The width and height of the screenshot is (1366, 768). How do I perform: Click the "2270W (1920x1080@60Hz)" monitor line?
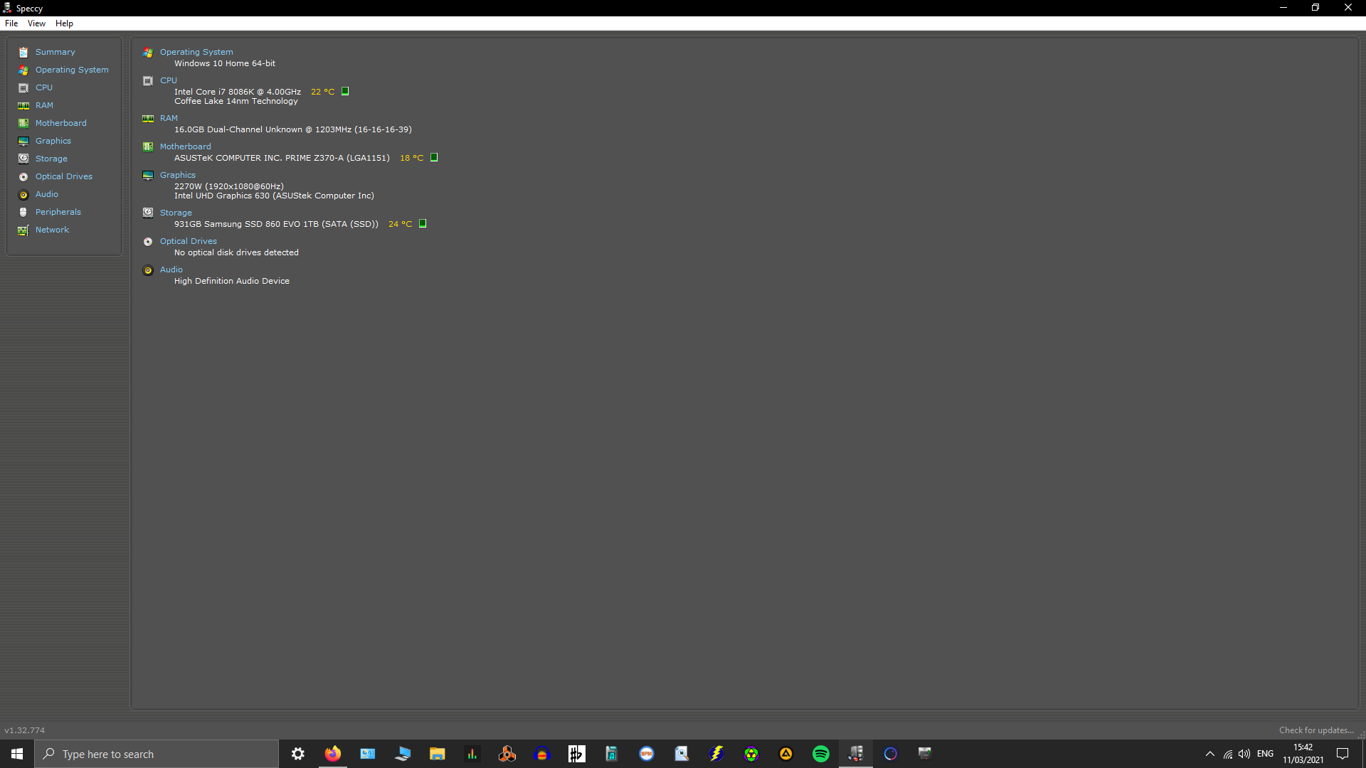pyautogui.click(x=229, y=186)
